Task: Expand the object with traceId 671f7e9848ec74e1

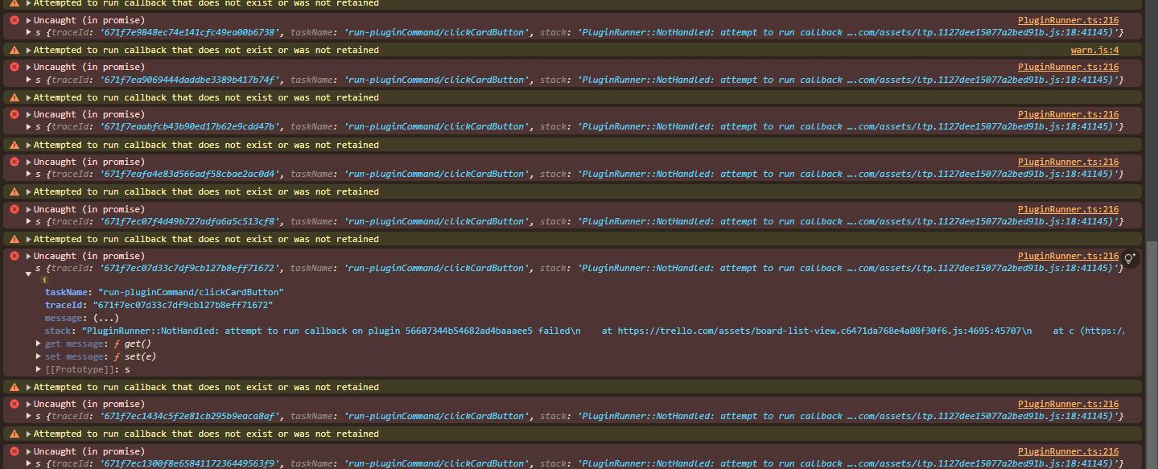Action: coord(29,33)
